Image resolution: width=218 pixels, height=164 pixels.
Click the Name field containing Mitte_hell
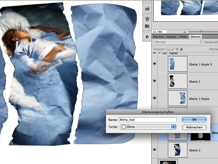(x=148, y=120)
